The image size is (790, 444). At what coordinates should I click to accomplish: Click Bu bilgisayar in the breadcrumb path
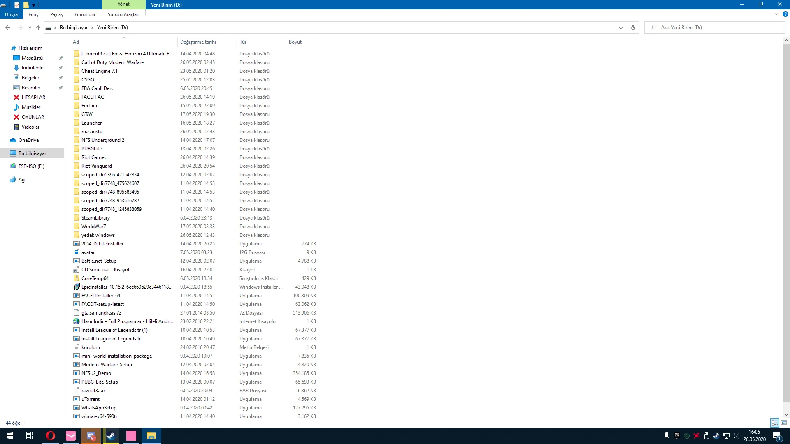pyautogui.click(x=74, y=28)
